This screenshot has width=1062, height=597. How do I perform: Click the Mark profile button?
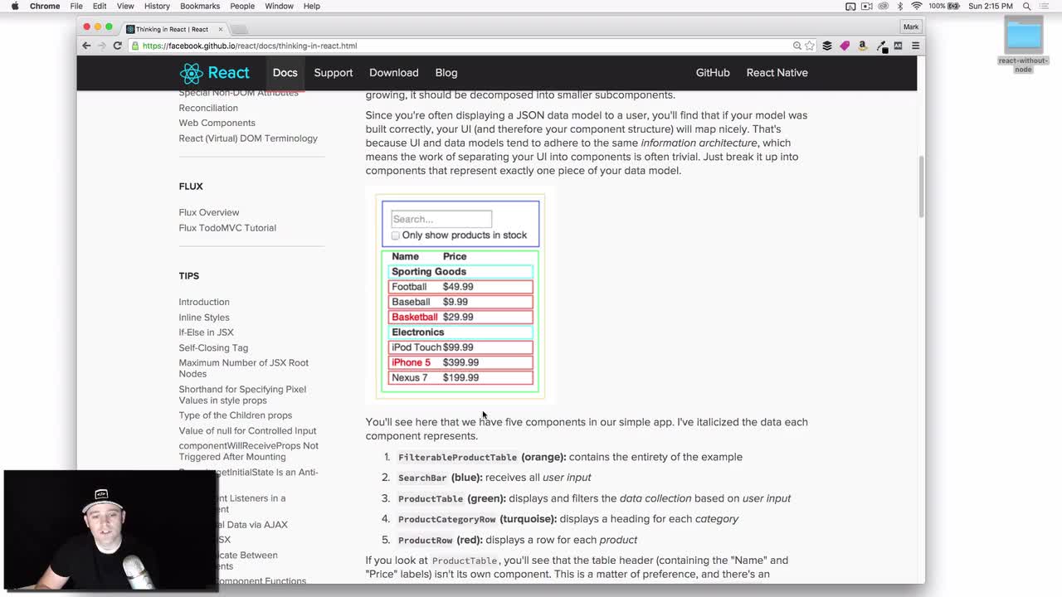click(x=911, y=27)
